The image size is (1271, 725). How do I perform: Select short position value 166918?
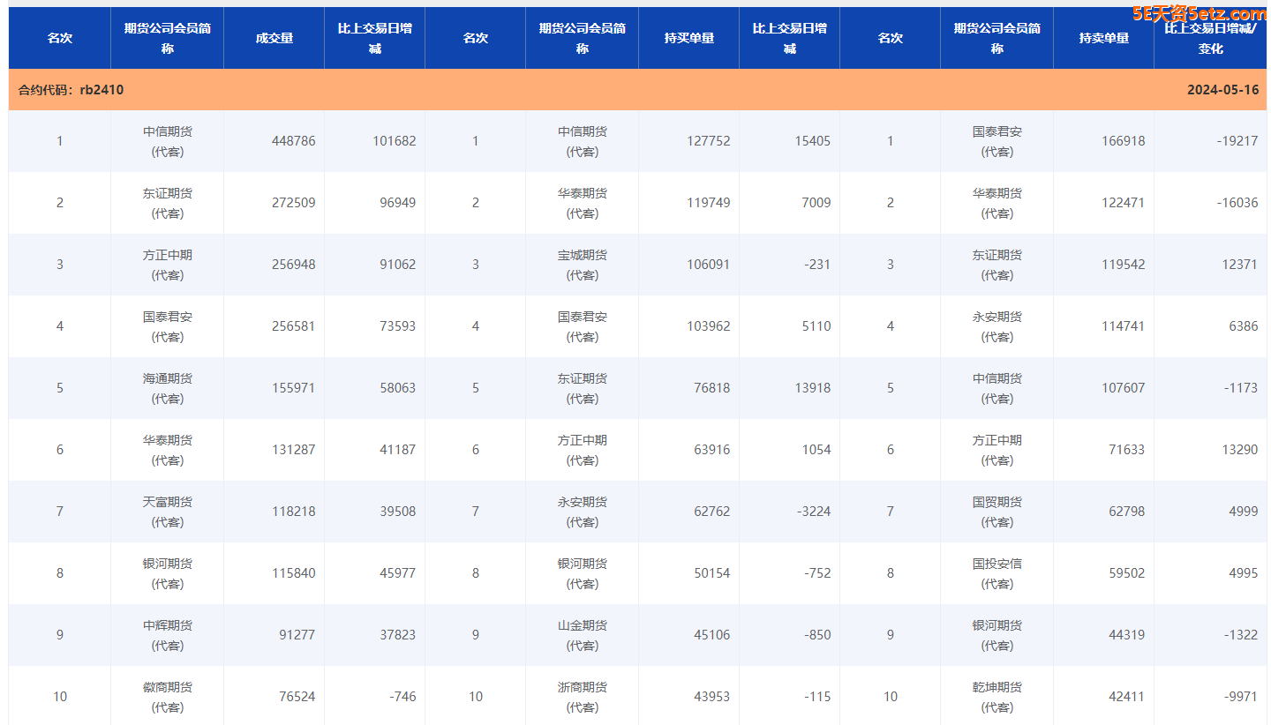coord(1123,141)
